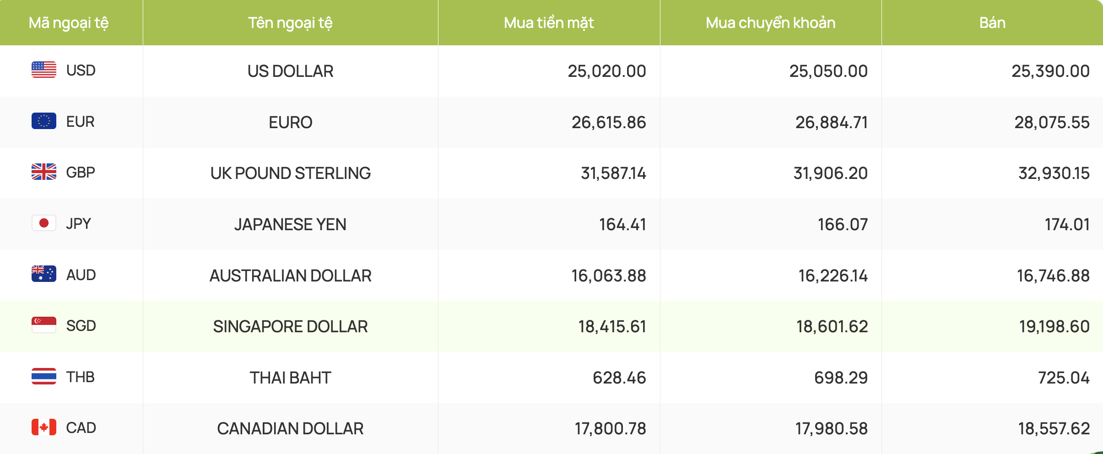Click the European Union flag icon
The width and height of the screenshot is (1103, 454).
tap(44, 121)
